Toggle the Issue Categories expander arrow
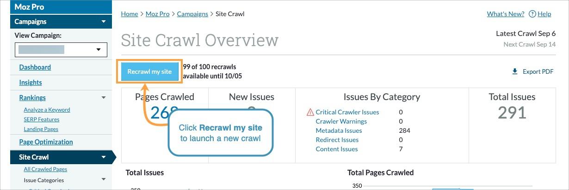 103,180
